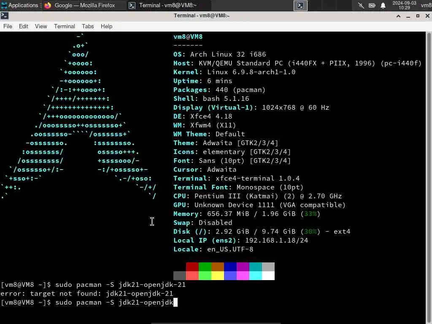Open the notification bell icon

point(383,5)
